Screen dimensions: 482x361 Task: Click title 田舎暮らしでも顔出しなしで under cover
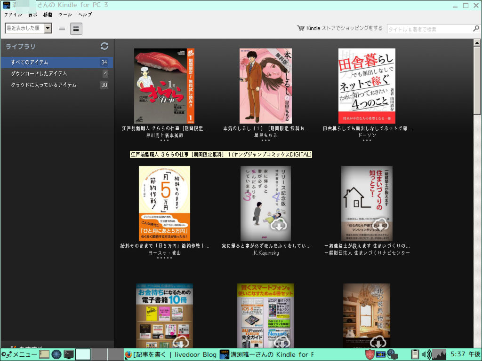(x=367, y=128)
